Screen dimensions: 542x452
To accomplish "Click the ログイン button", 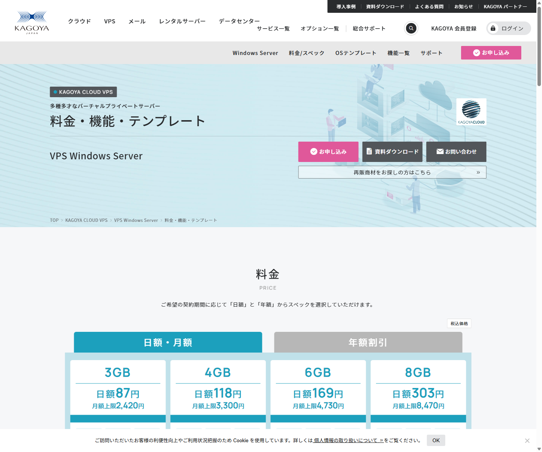I will click(x=509, y=28).
